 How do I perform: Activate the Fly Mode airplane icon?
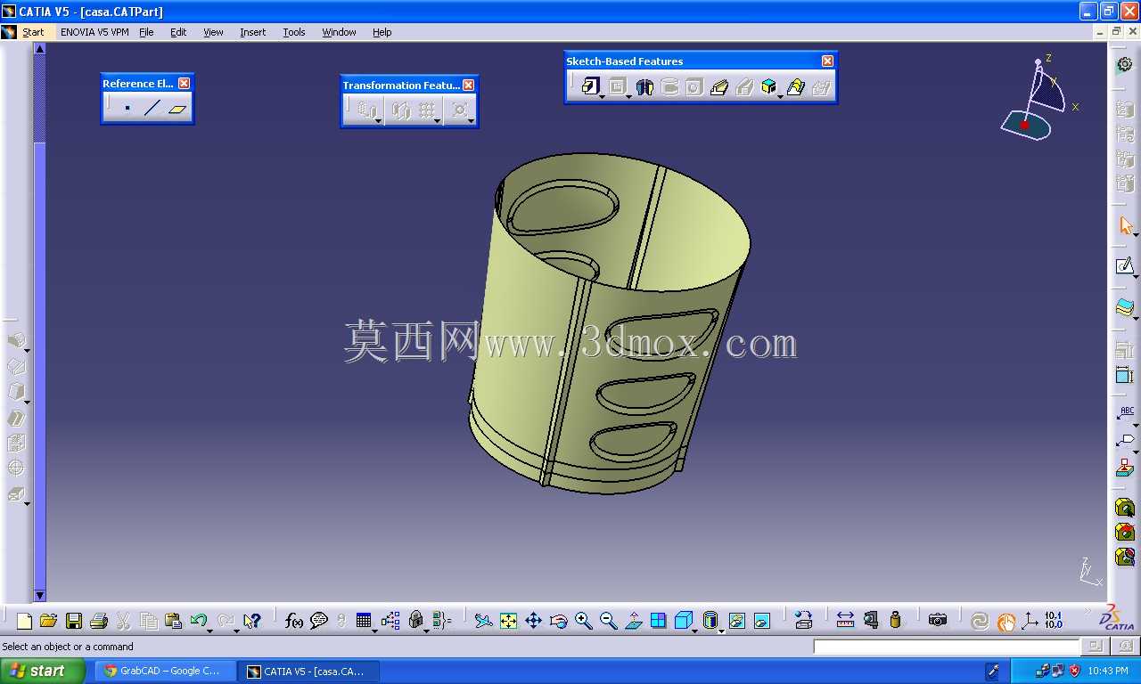coord(483,621)
